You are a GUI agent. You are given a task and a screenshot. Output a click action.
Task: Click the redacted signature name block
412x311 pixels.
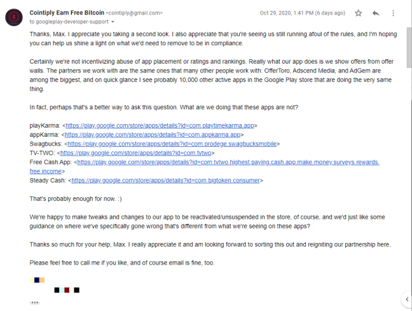tap(37, 280)
